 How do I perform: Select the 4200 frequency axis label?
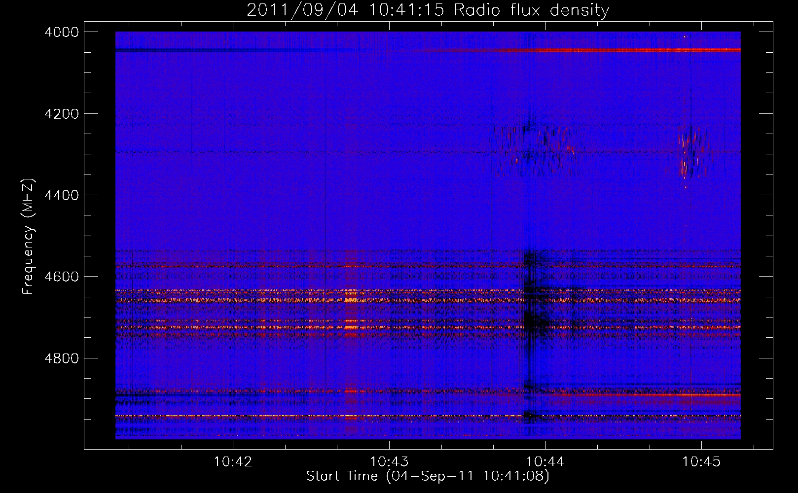(x=62, y=114)
